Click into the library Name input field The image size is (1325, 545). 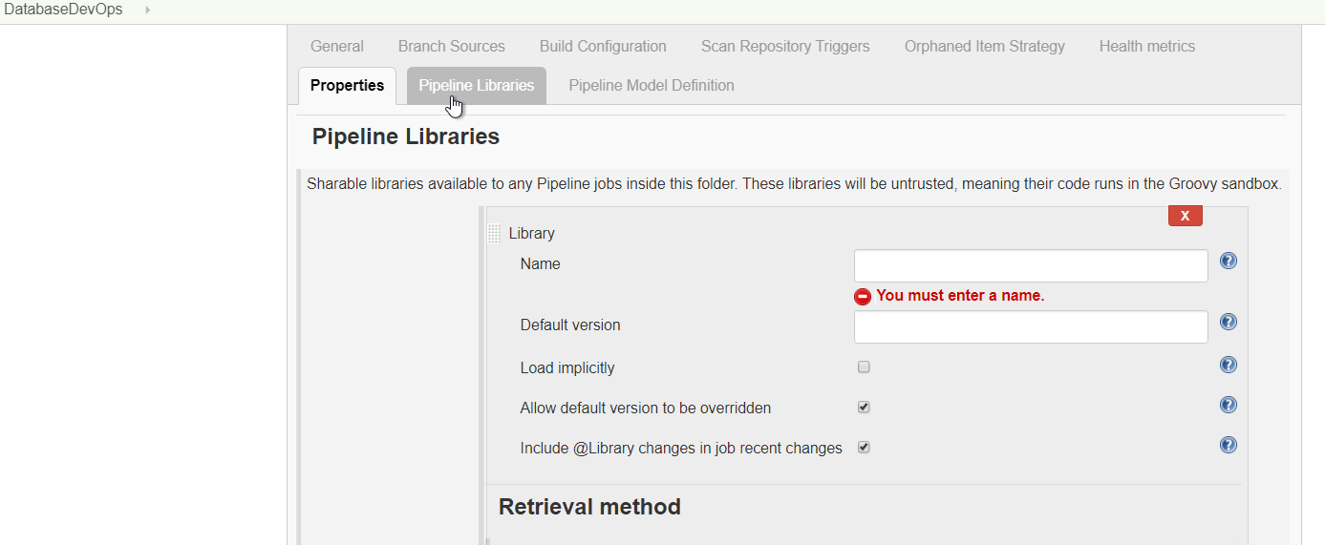tap(1030, 266)
